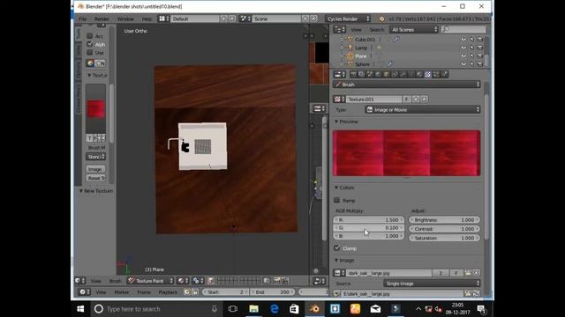Open the Render menu
565x317 pixels.
(102, 18)
